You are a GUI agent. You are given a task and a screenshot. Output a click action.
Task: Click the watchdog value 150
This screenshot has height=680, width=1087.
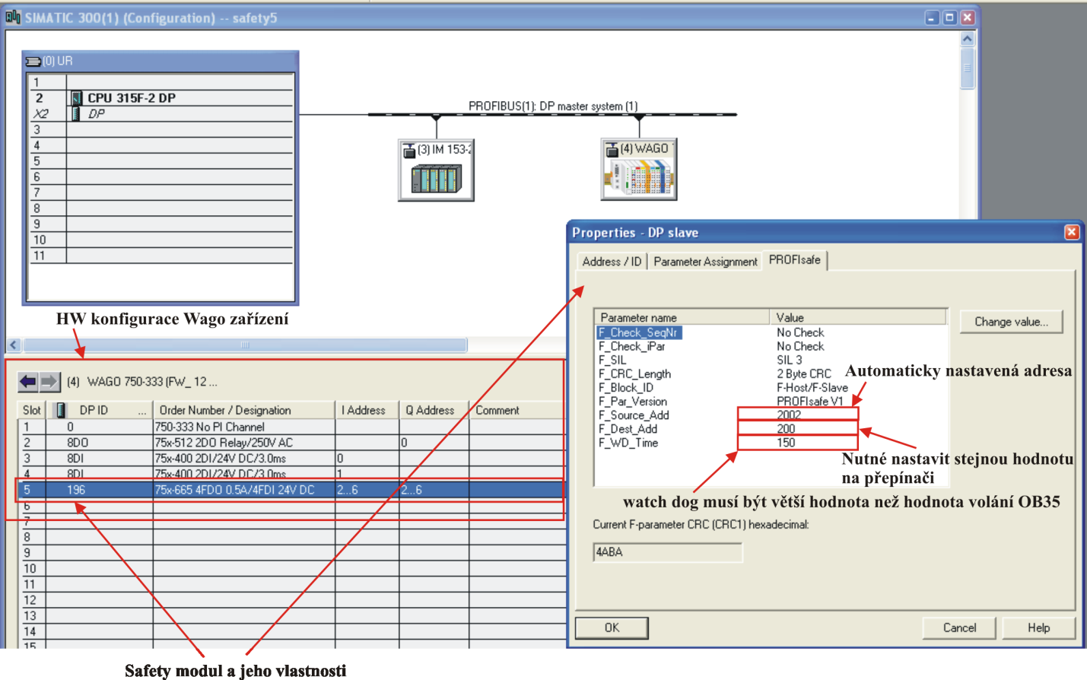click(x=786, y=443)
